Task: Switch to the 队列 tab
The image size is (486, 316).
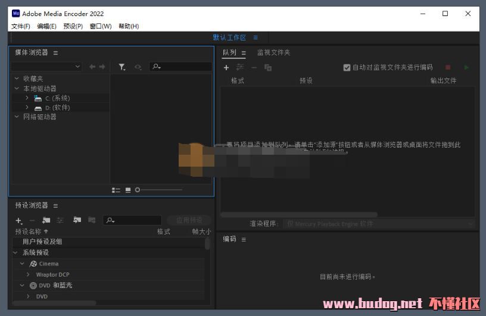Action: [230, 52]
